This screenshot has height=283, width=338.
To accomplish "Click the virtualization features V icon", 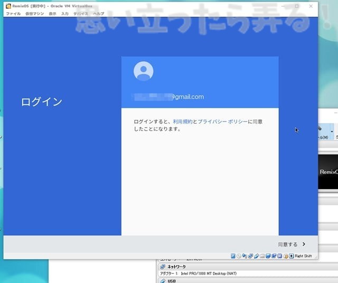I will pyautogui.click(x=279, y=256).
